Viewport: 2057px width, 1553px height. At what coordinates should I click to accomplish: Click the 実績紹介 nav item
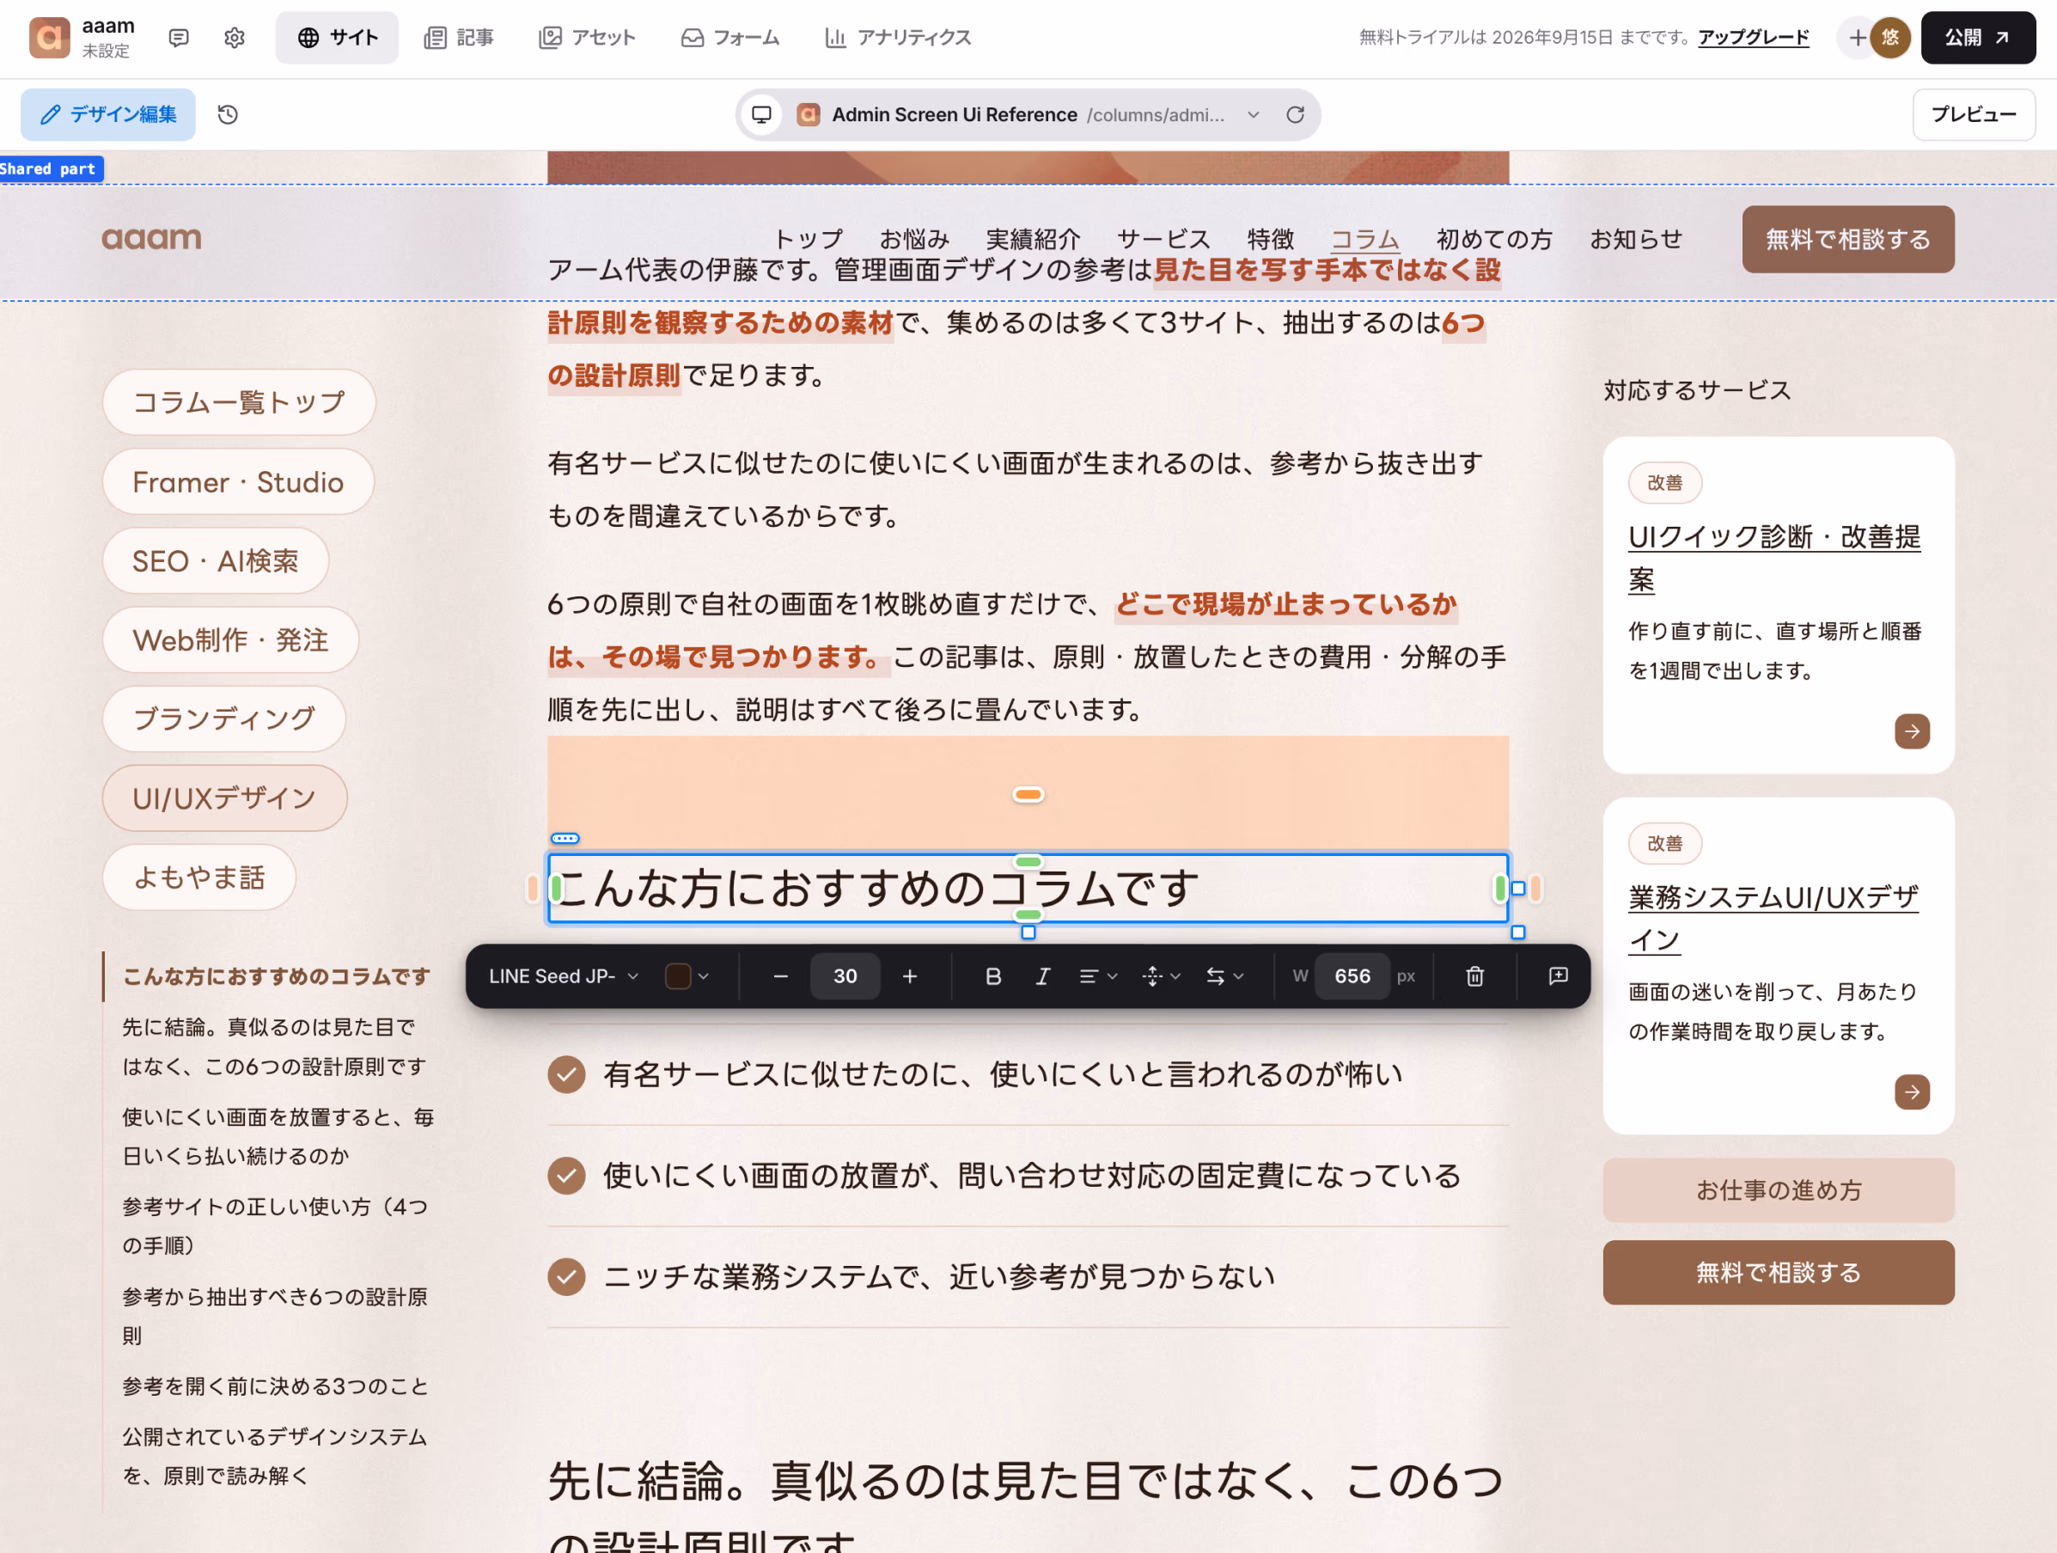1032,239
